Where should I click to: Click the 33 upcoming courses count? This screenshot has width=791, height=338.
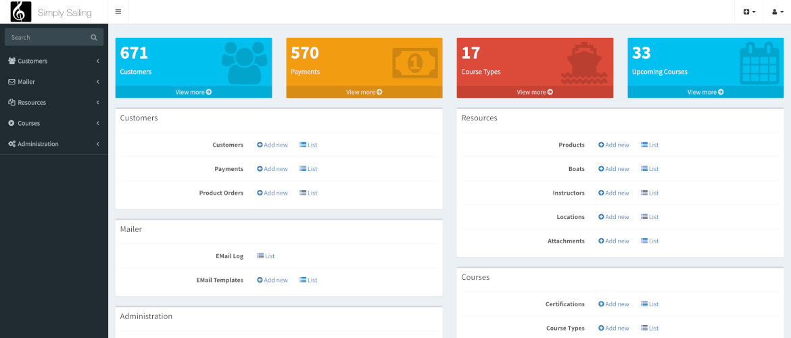tap(642, 53)
